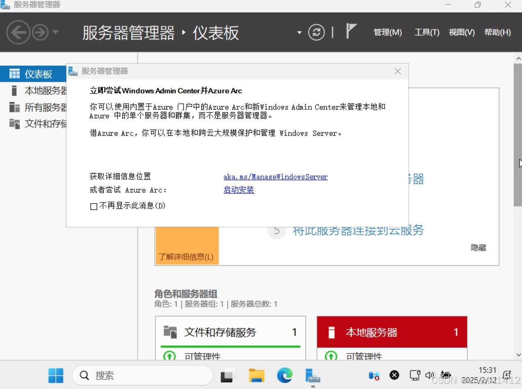The height and width of the screenshot is (389, 522).
Task: Open the aka.ms/ManageWindowsServer link
Action: 276,177
